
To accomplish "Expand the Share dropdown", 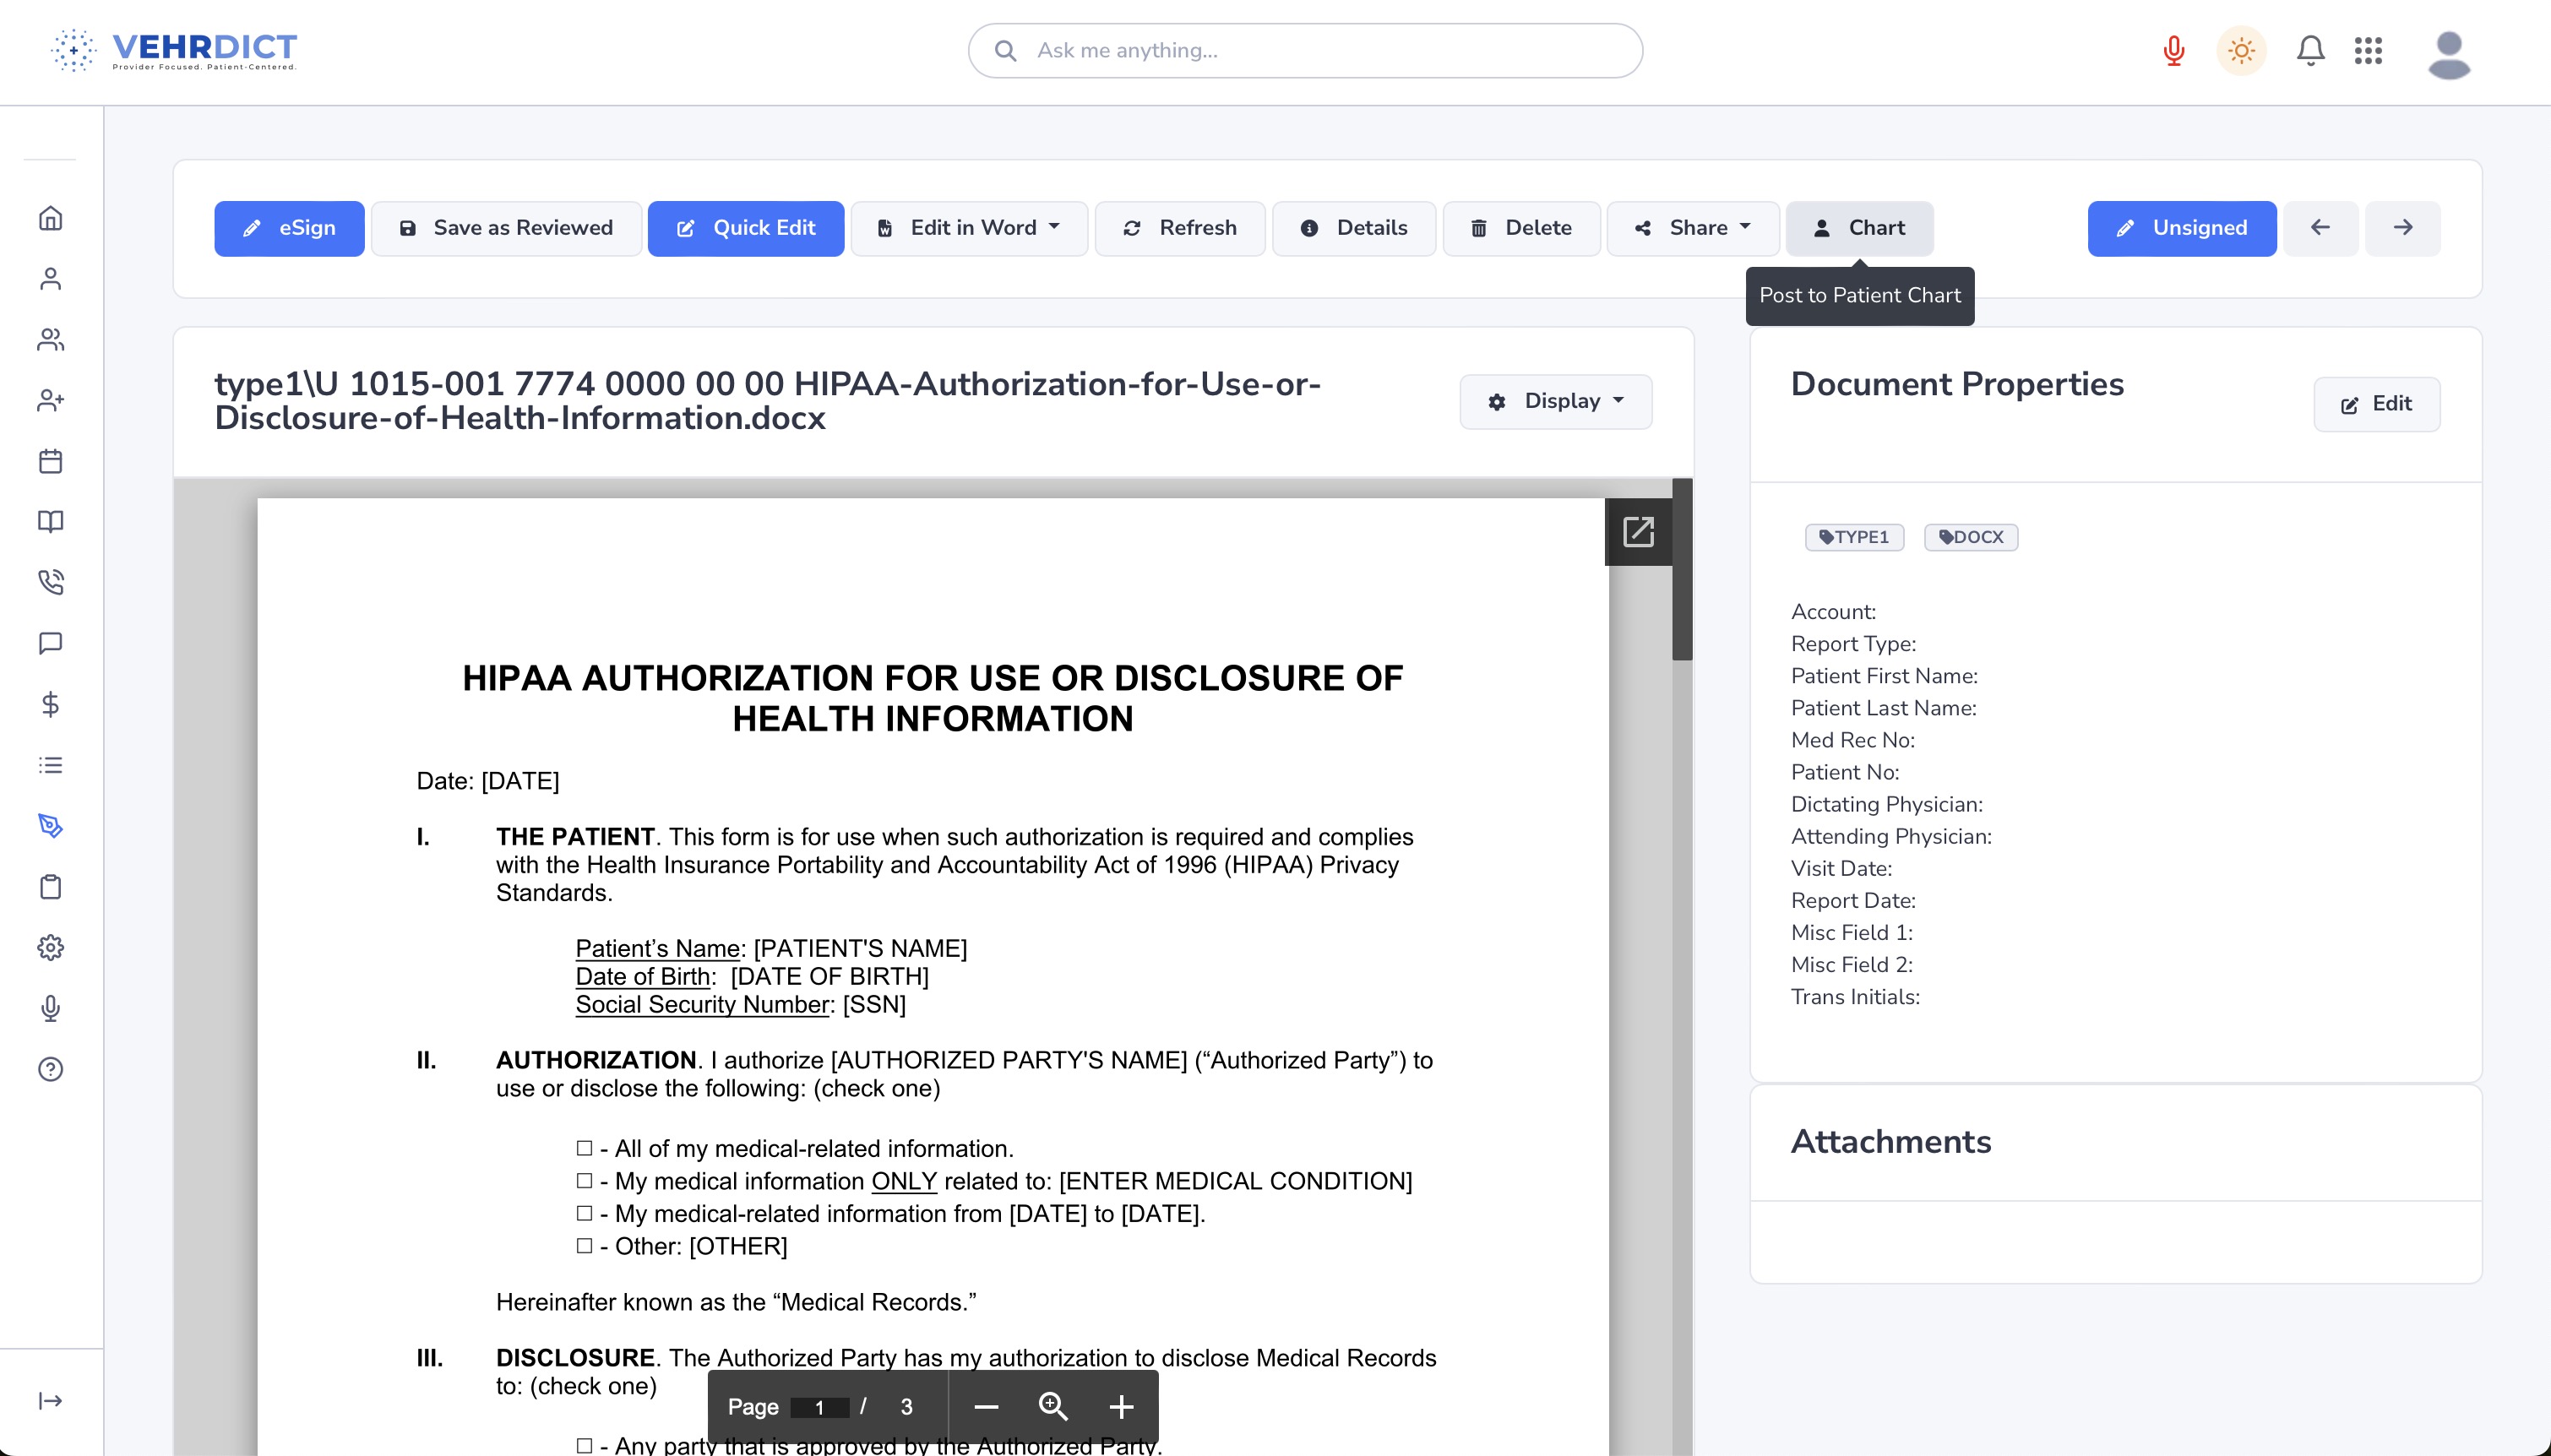I will (x=1693, y=228).
